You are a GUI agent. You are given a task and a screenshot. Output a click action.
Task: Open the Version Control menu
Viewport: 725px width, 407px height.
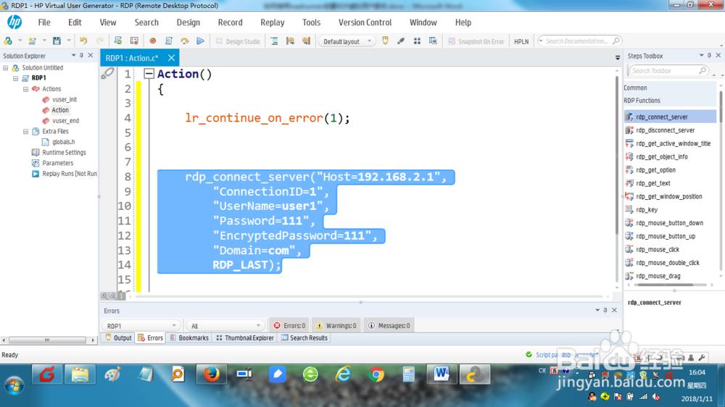pyautogui.click(x=365, y=22)
